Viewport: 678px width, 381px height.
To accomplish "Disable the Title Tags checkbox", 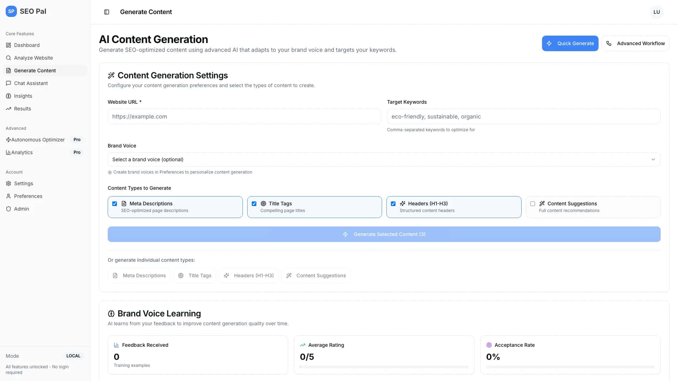I will coord(254,204).
